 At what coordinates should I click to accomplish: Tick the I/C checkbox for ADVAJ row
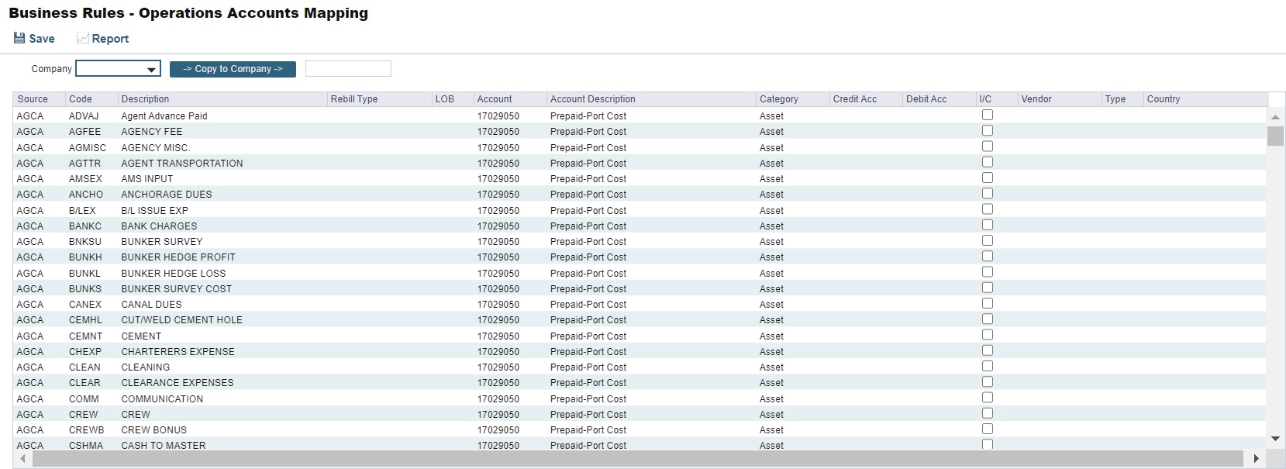click(x=988, y=115)
